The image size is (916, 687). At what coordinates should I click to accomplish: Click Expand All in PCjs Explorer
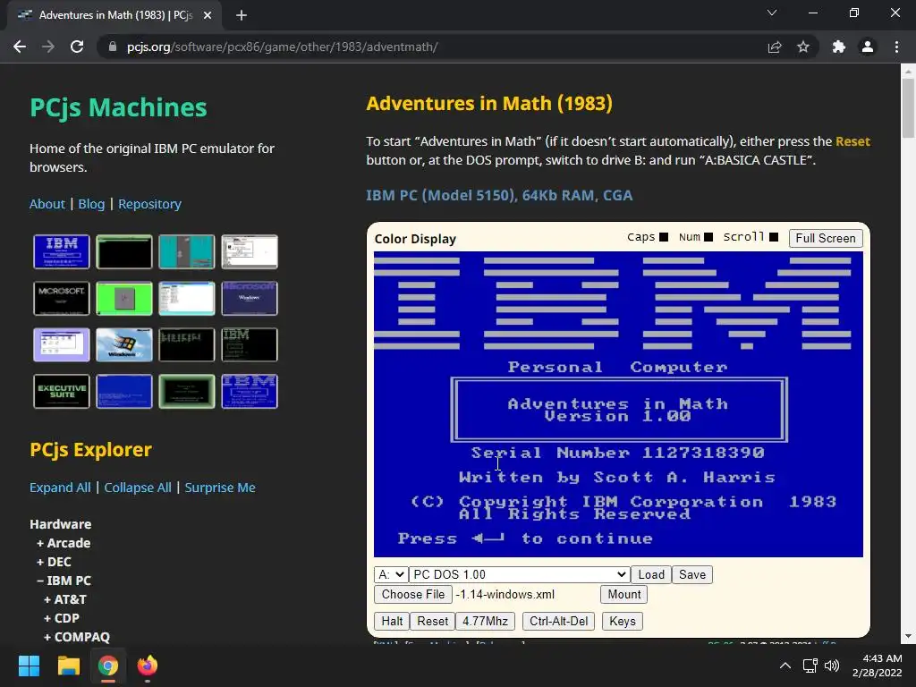60,488
